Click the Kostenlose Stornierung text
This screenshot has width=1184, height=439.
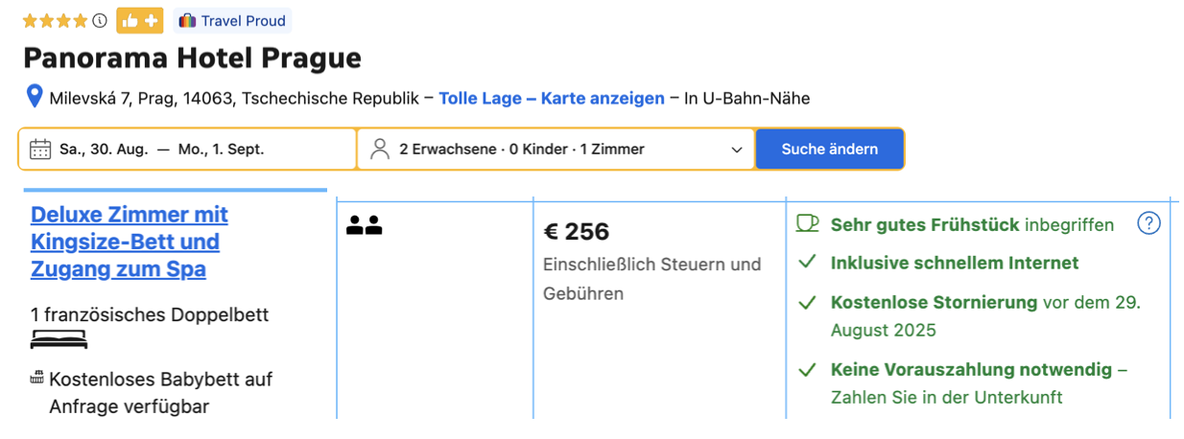tap(934, 302)
